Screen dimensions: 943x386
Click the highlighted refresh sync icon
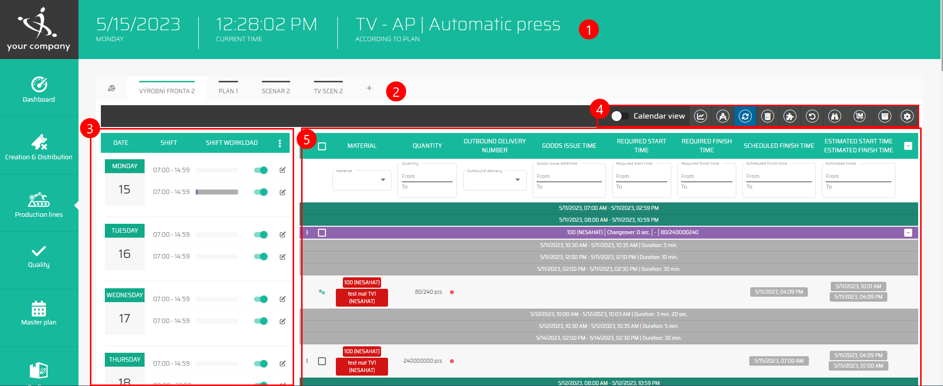745,116
